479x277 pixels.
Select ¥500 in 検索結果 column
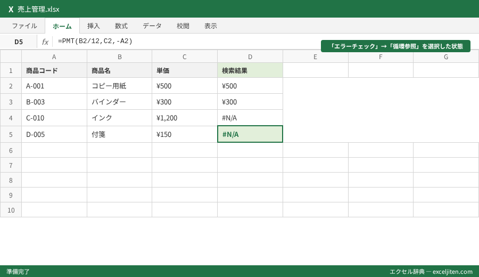click(250, 86)
